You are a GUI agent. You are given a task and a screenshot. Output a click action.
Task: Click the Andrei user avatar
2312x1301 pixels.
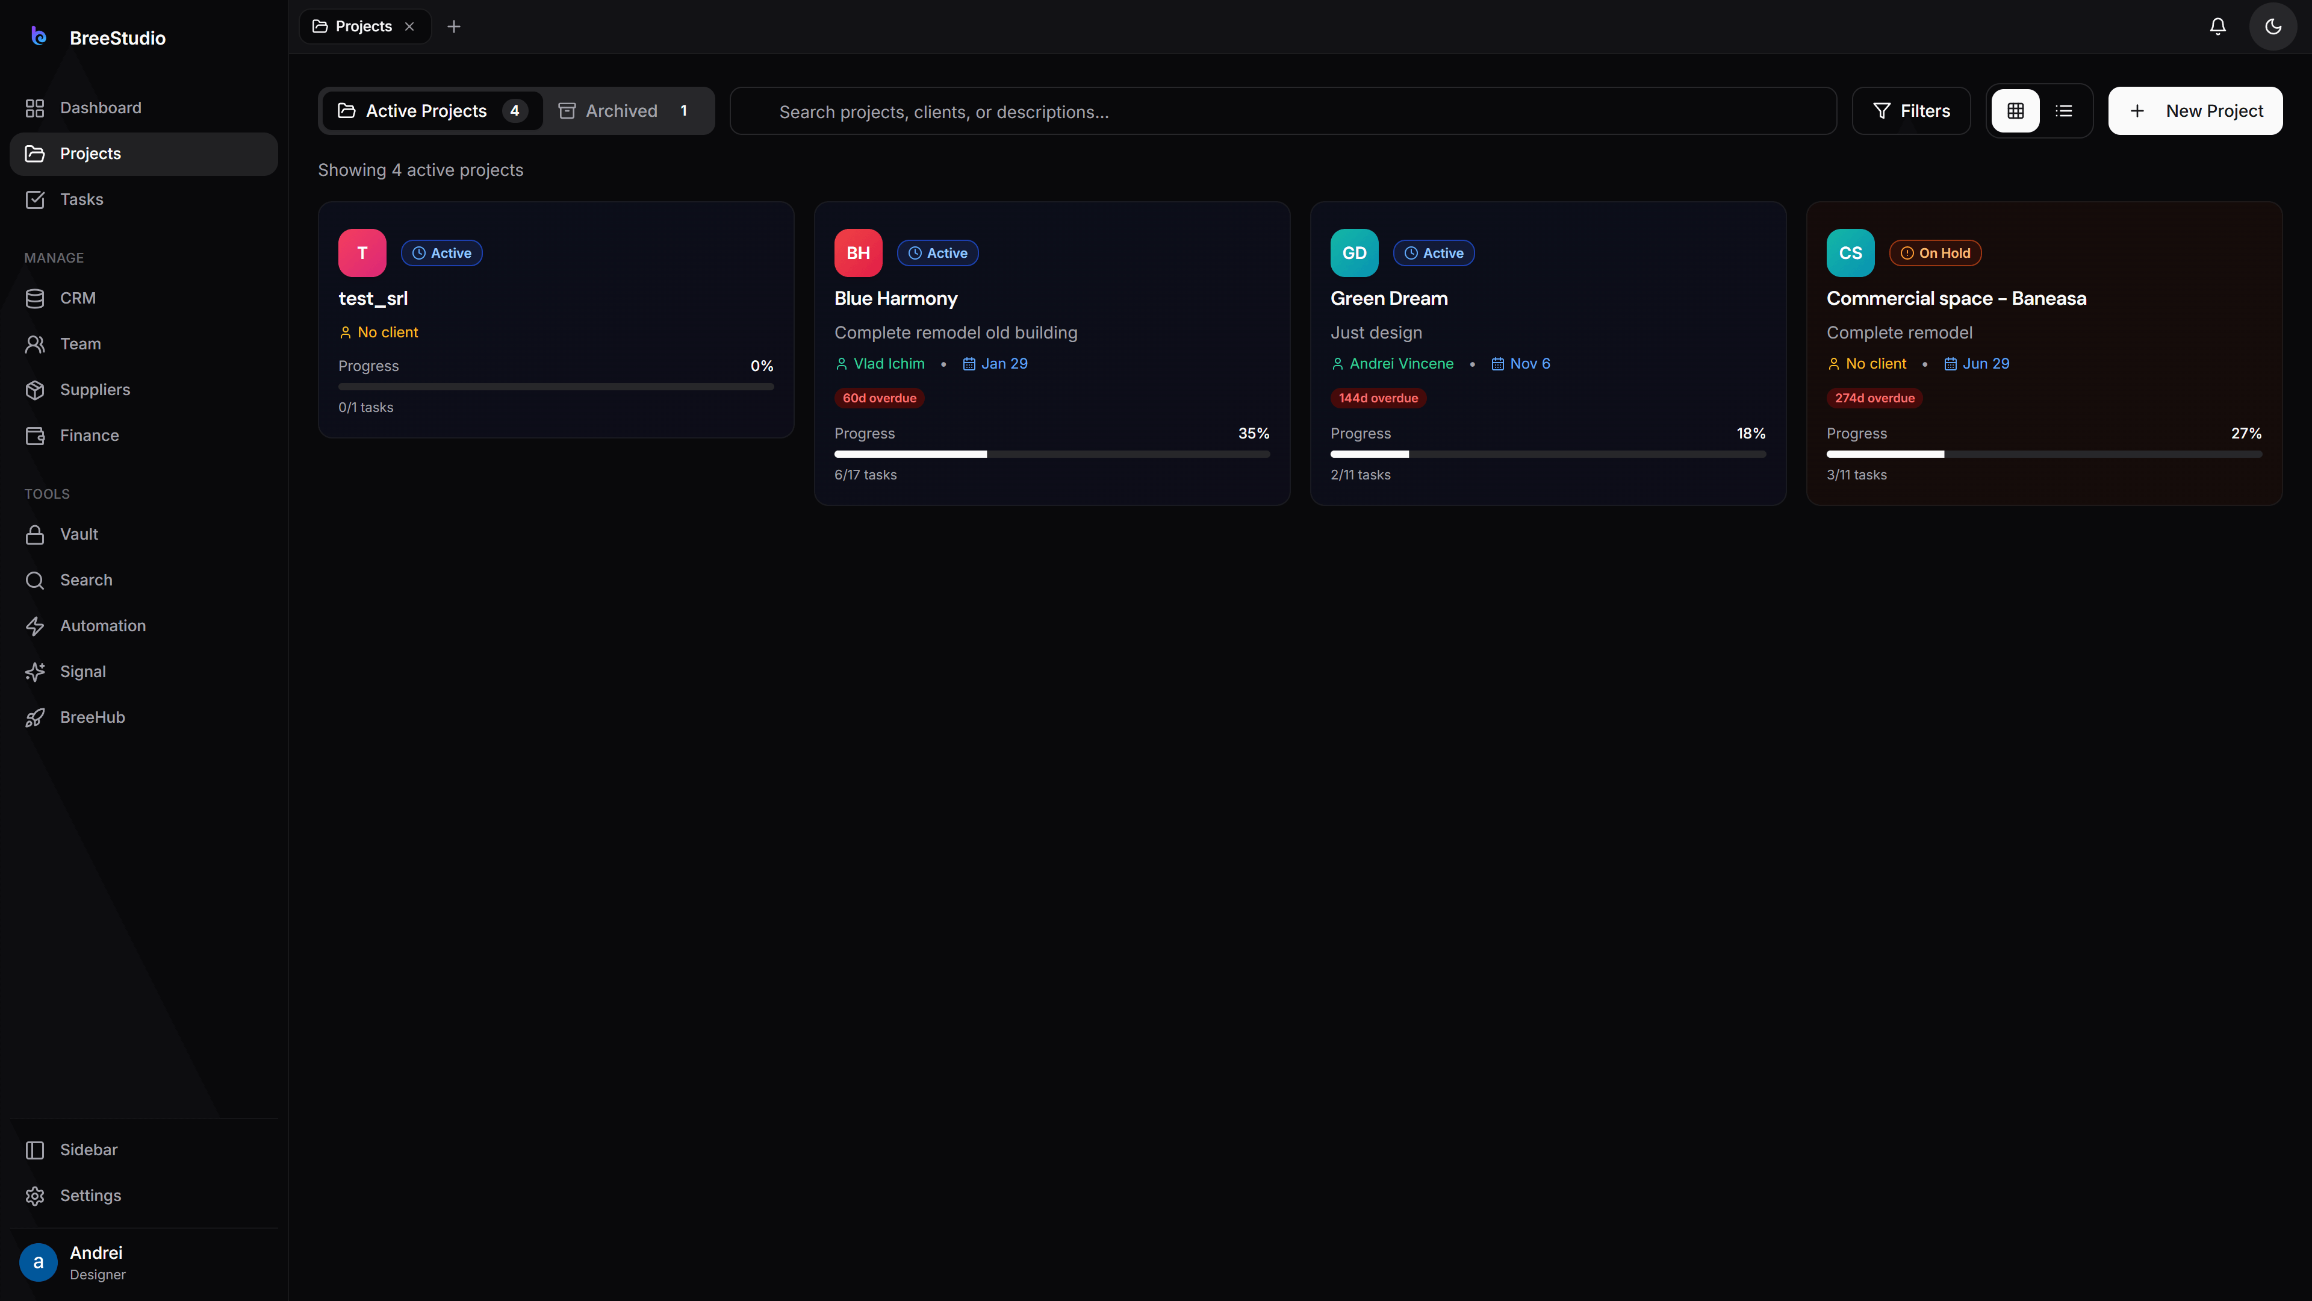coord(39,1262)
